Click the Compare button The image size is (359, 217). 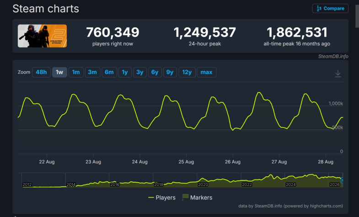[x=330, y=9]
